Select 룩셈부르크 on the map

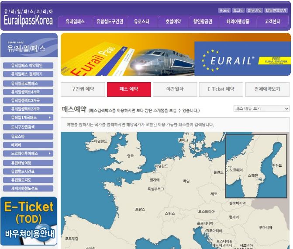[156, 189]
